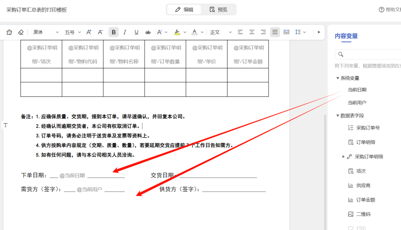401x230 pixels.
Task: Select the 当前日期 variable
Action: pyautogui.click(x=357, y=90)
